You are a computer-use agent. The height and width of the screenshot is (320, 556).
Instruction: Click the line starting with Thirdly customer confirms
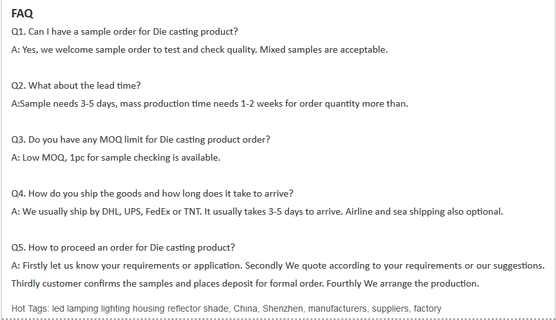point(245,284)
